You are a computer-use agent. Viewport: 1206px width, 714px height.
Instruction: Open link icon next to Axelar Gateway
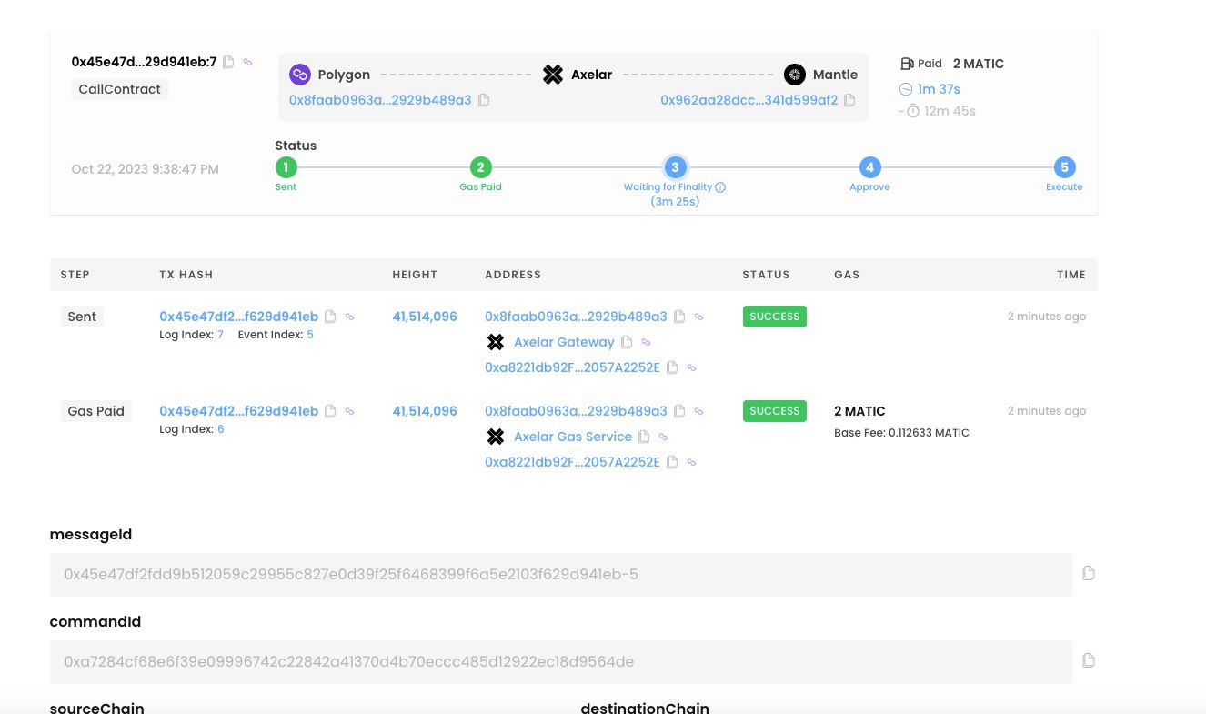click(646, 342)
